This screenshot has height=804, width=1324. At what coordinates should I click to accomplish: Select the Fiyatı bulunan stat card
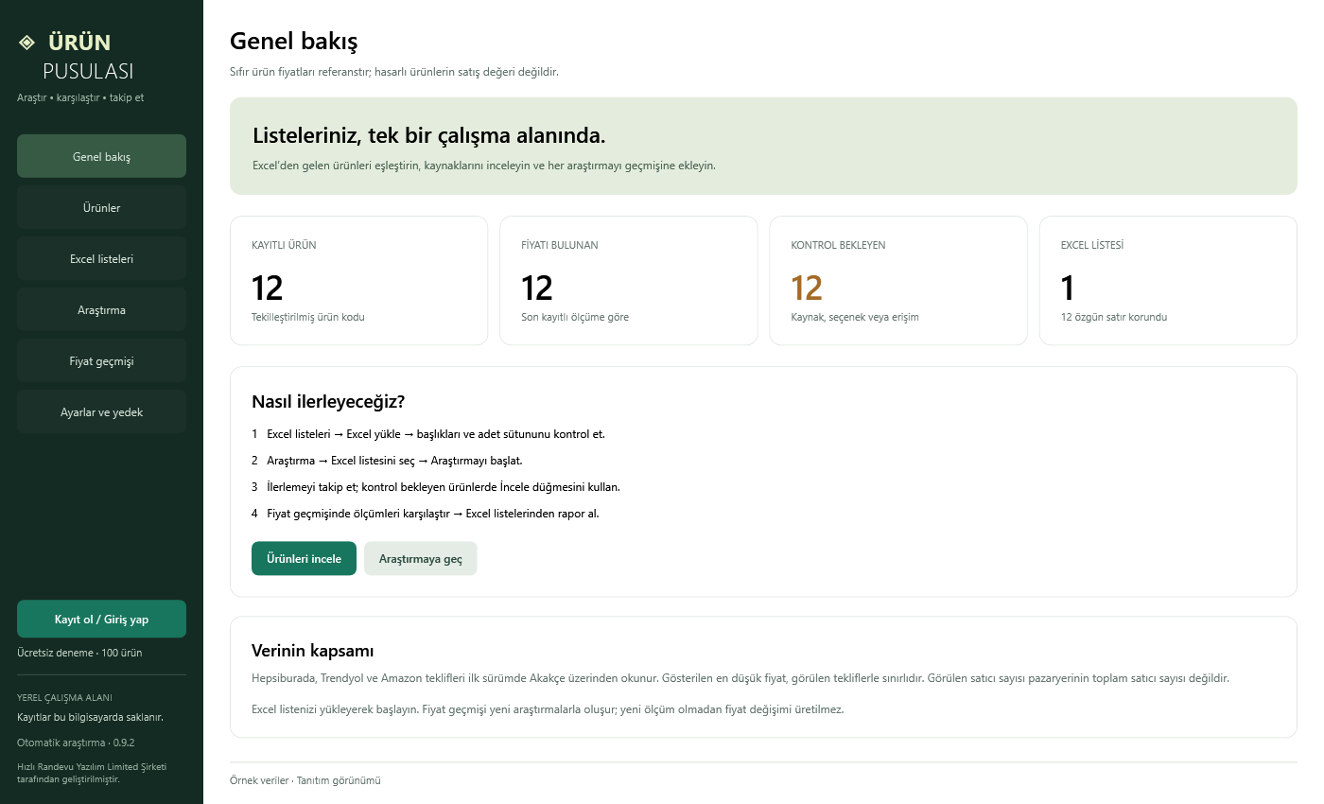(x=628, y=280)
